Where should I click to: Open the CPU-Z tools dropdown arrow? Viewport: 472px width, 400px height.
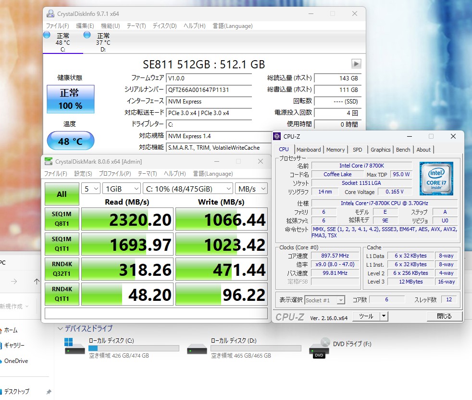384,316
